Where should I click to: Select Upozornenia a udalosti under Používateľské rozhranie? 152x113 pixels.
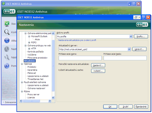pos(38,85)
